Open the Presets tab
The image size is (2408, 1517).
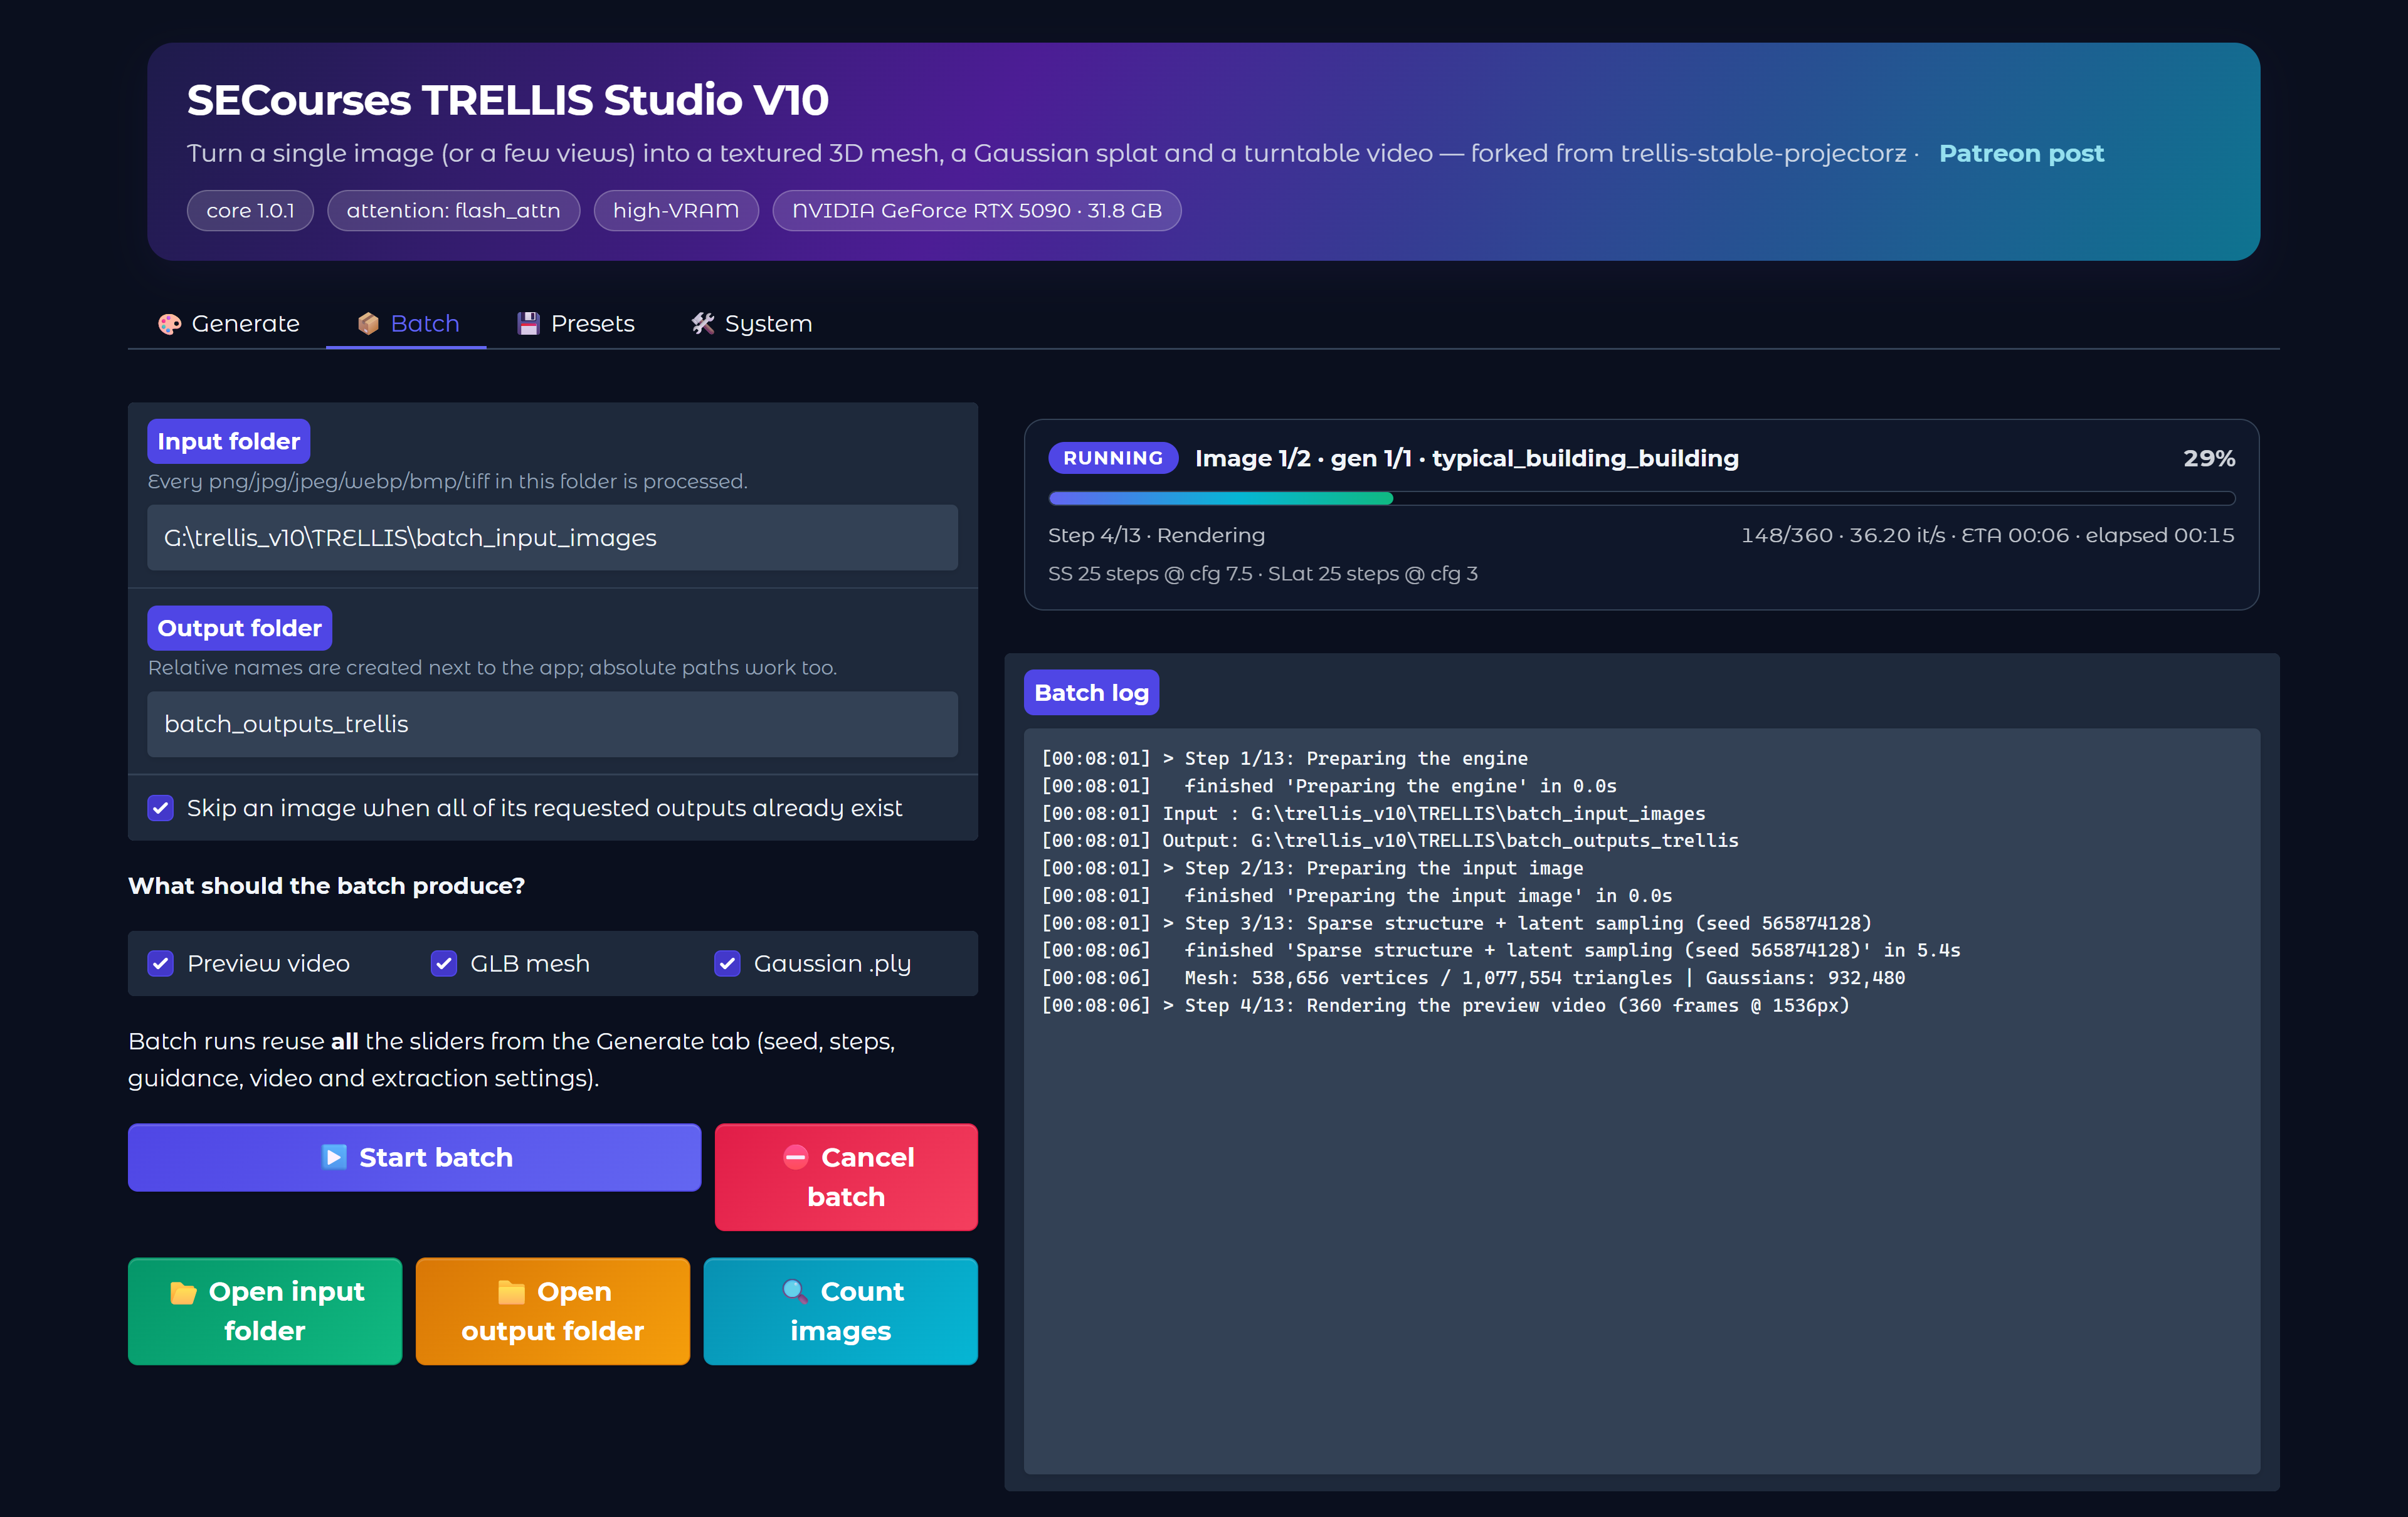575,324
